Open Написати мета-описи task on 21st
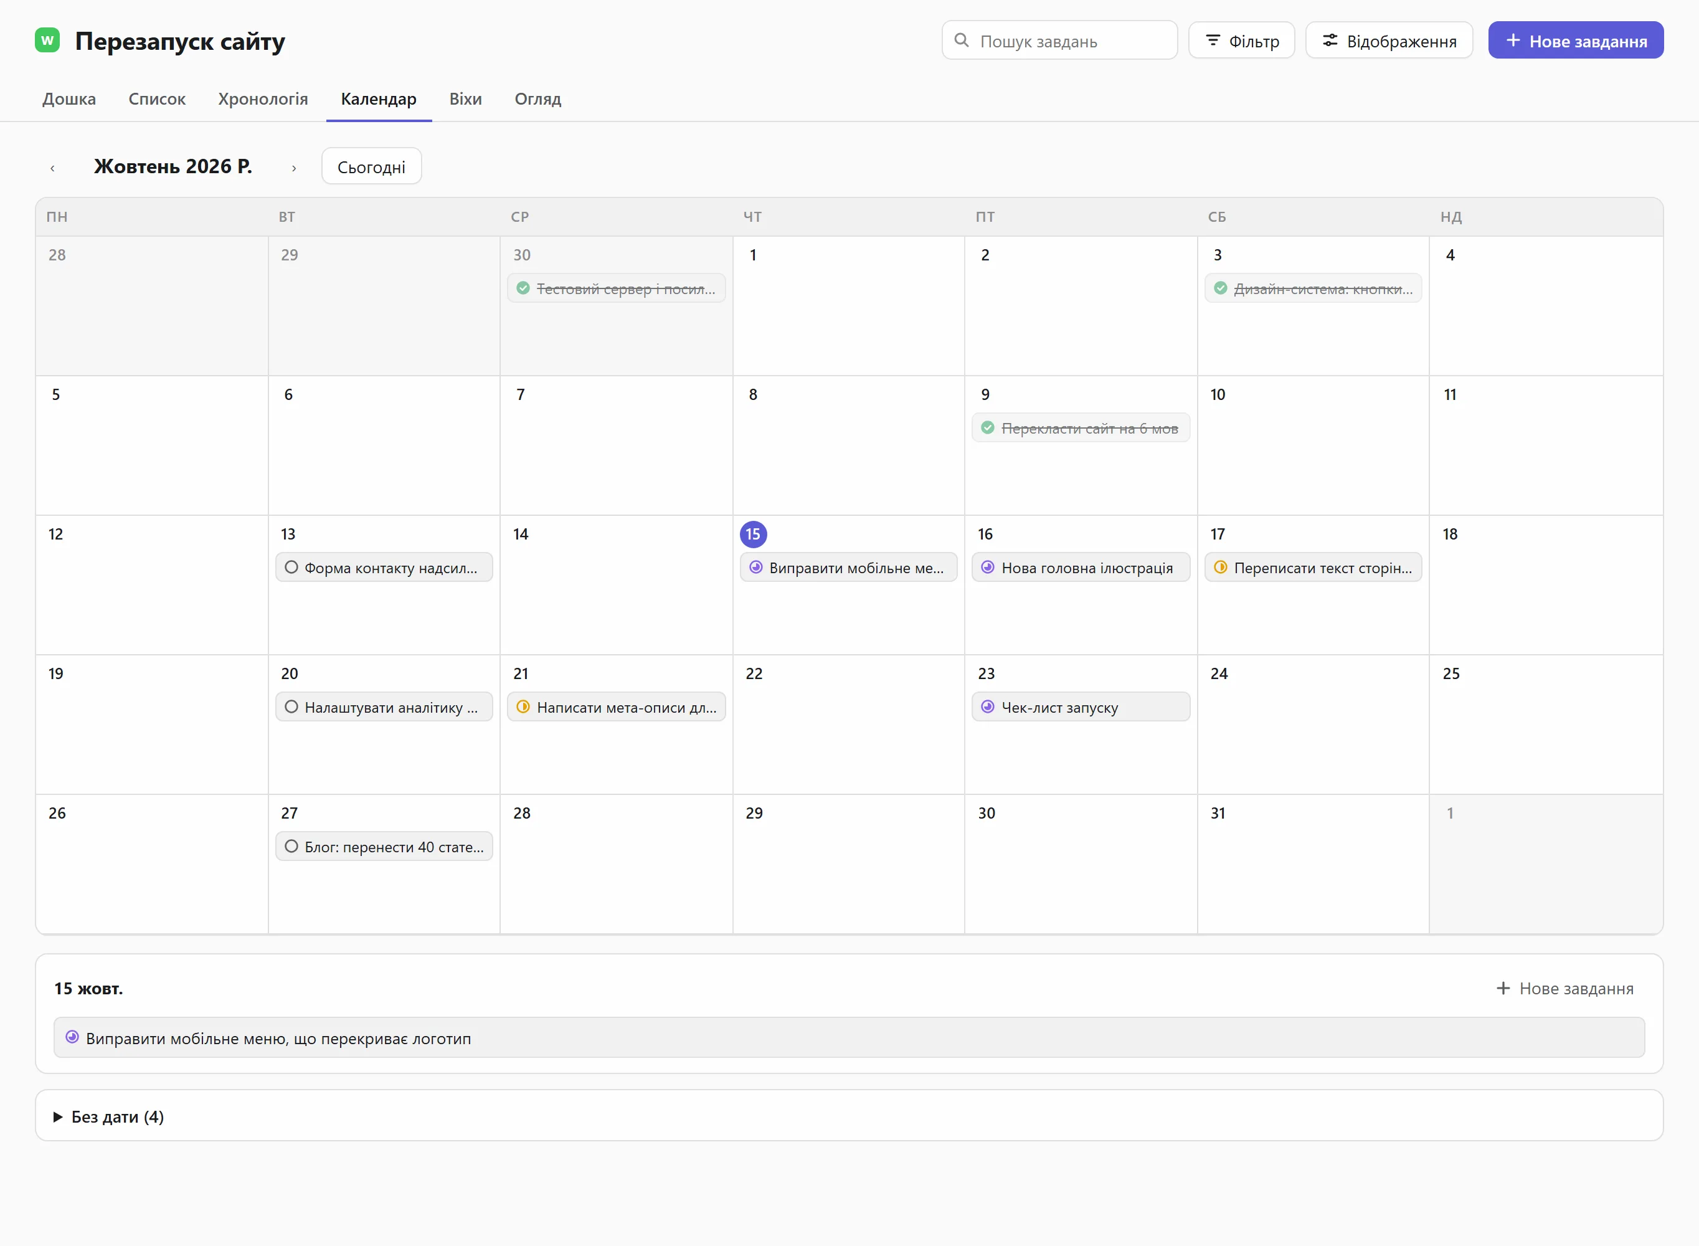Screen dimensions: 1699x1246 pos(617,706)
